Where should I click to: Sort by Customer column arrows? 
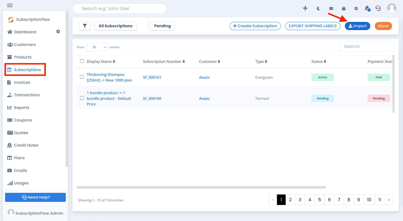[219, 61]
